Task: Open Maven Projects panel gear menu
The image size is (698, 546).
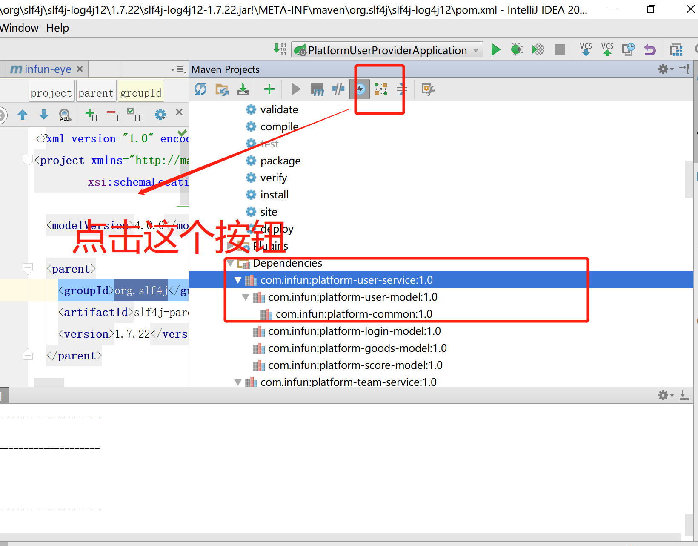Action: click(666, 69)
